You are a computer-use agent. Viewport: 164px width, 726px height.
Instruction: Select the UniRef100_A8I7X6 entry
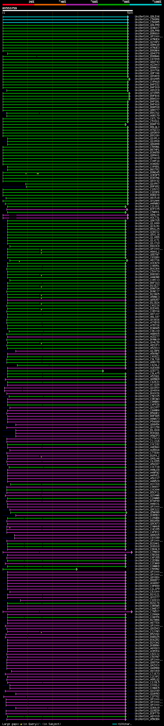coord(147,260)
